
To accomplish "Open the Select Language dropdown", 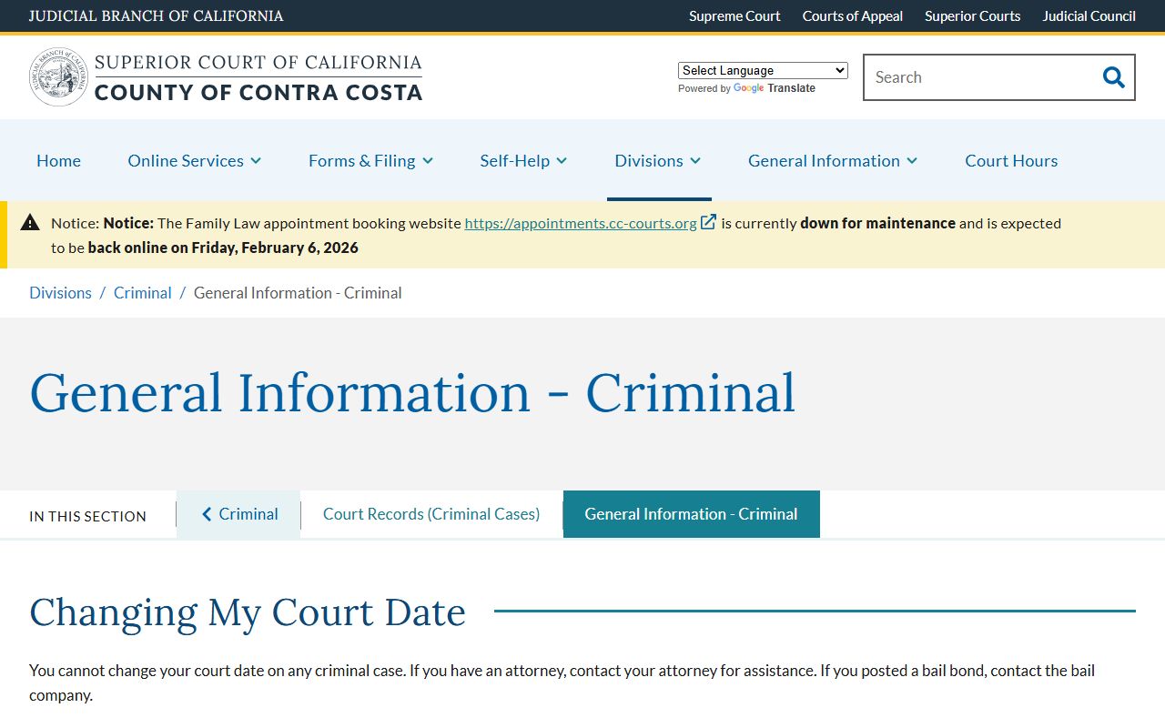I will point(763,70).
